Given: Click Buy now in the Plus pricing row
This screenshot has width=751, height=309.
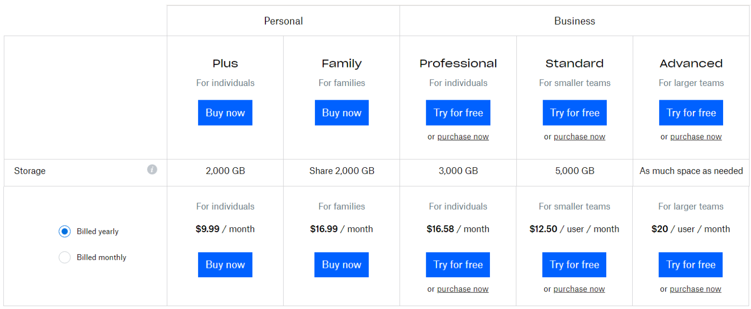Looking at the screenshot, I should (225, 265).
